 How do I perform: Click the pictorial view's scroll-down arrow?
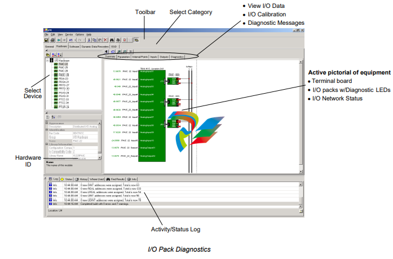(301, 172)
